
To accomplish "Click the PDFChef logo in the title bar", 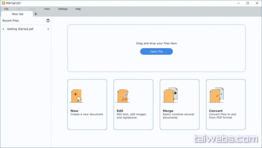I will click(x=3, y=3).
